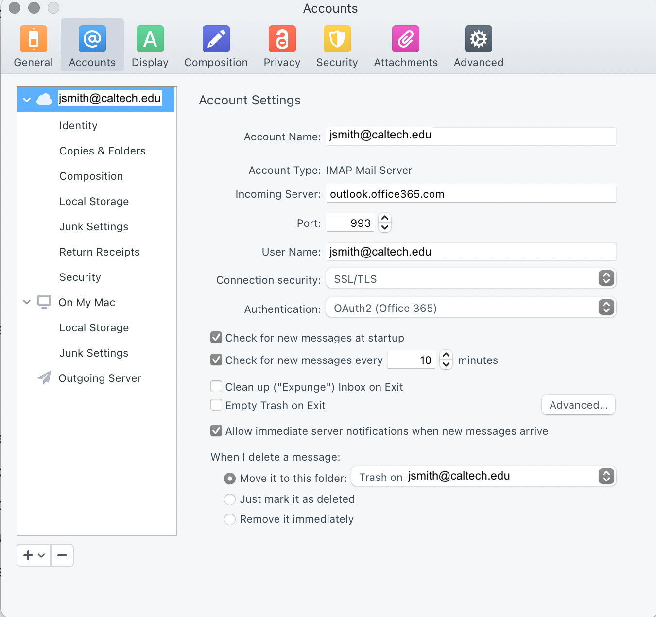Viewport: 656px width, 617px height.
Task: Open Junk Settings under jsmith@caltech.edu account
Action: click(x=94, y=227)
